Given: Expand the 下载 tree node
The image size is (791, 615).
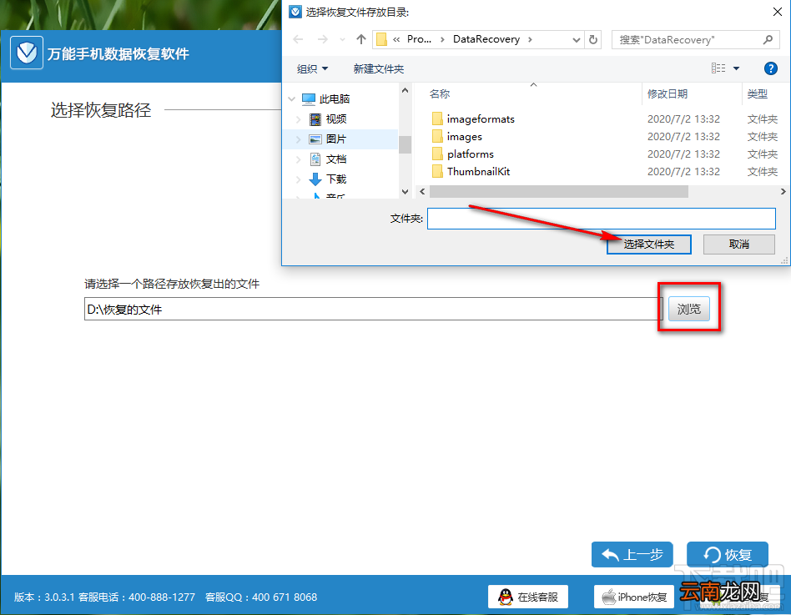Looking at the screenshot, I should [298, 179].
